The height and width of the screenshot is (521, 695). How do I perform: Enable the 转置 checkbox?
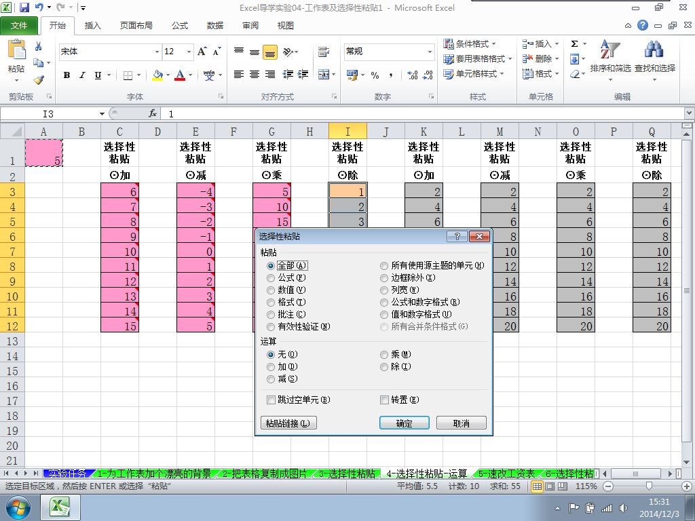point(384,400)
